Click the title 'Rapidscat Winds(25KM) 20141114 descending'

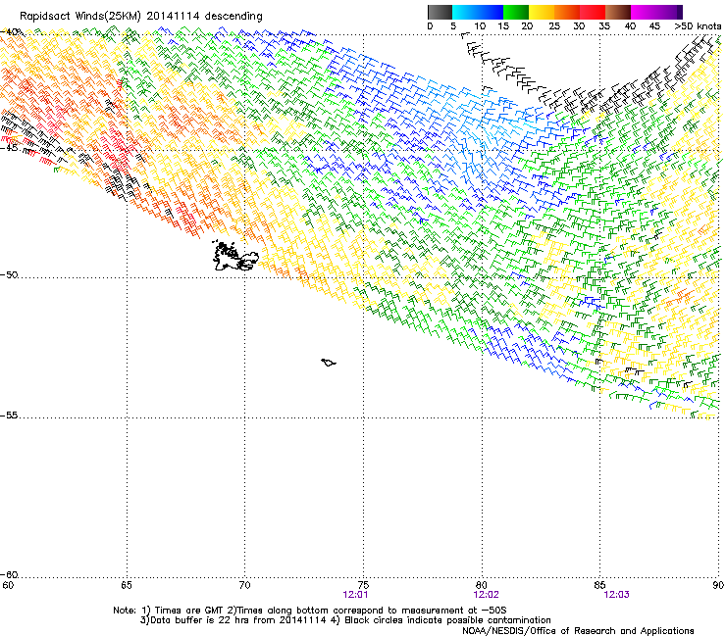tap(140, 17)
